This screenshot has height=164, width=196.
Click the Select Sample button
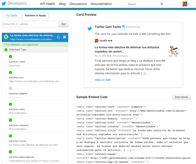[181, 97]
